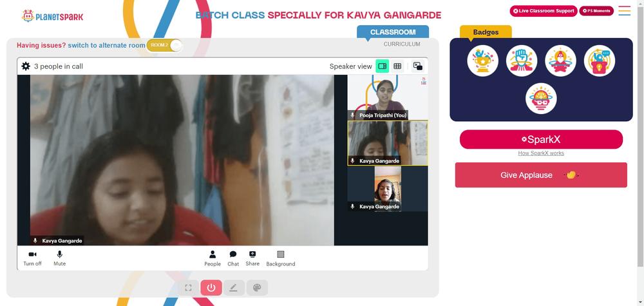The image size is (644, 306).
Task: Open the hamburger menu
Action: tap(624, 11)
